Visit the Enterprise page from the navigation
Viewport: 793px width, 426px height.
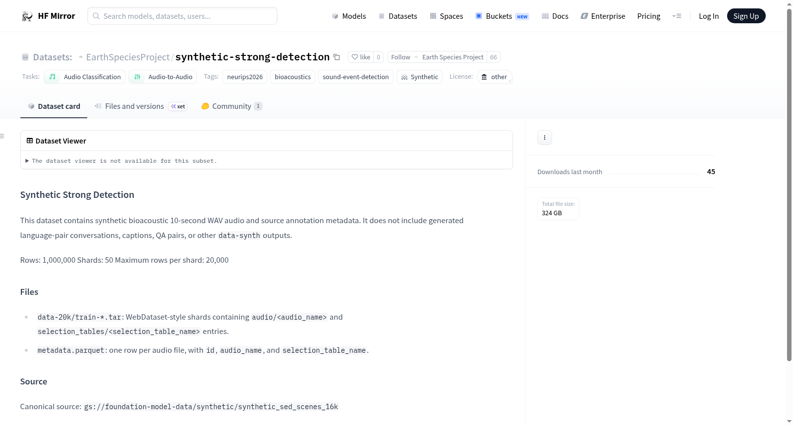point(603,16)
